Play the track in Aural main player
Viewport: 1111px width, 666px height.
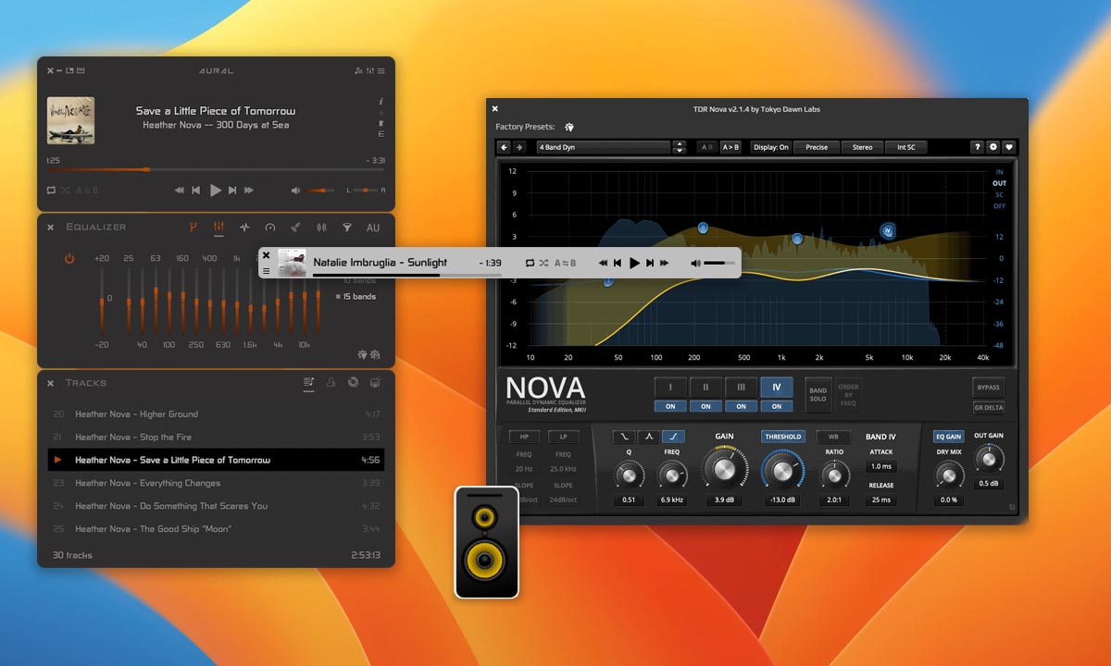tap(216, 190)
